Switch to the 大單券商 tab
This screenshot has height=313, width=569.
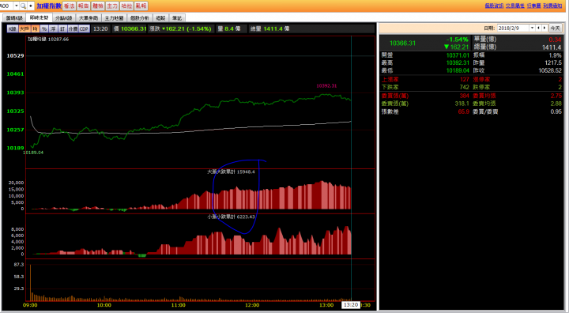click(x=89, y=18)
